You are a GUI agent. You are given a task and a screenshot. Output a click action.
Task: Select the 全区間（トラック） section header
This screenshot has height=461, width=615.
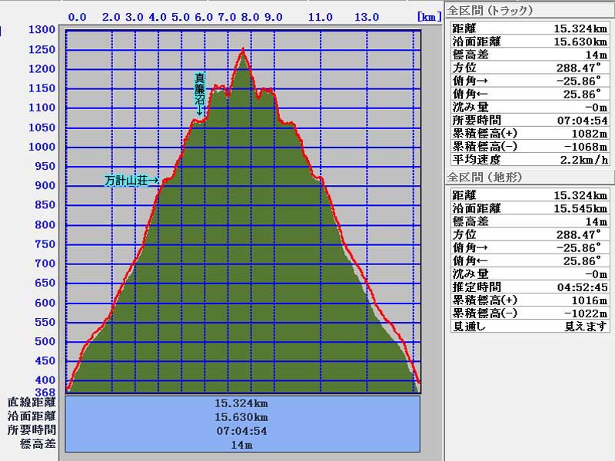click(x=490, y=11)
